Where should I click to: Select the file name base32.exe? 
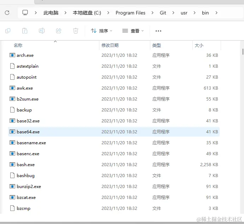tap(28, 121)
